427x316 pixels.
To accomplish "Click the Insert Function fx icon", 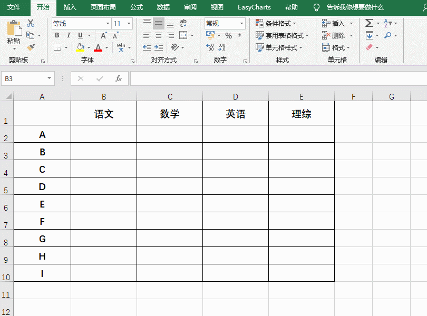I will (119, 78).
